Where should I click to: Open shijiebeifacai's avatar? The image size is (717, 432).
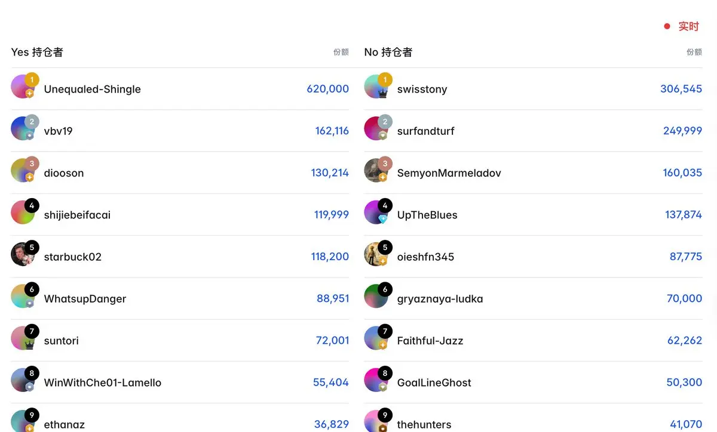[x=23, y=212]
